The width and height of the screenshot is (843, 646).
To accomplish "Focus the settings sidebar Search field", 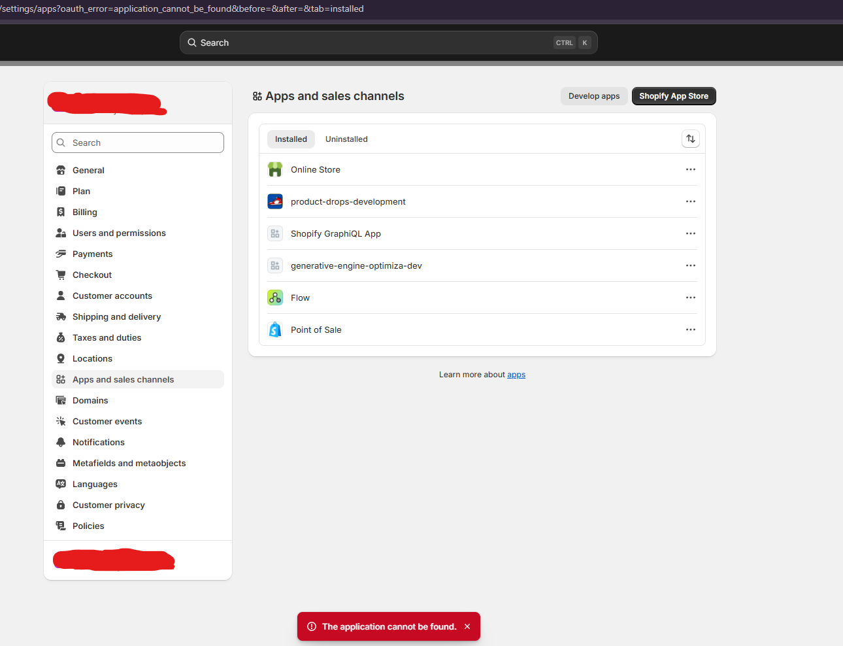I will pyautogui.click(x=138, y=143).
